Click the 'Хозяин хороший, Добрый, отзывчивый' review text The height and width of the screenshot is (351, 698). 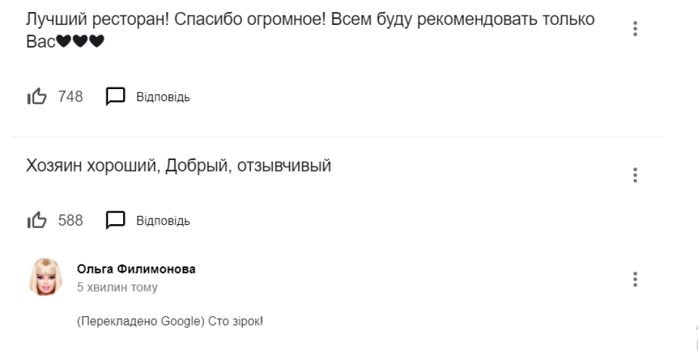coord(178,166)
